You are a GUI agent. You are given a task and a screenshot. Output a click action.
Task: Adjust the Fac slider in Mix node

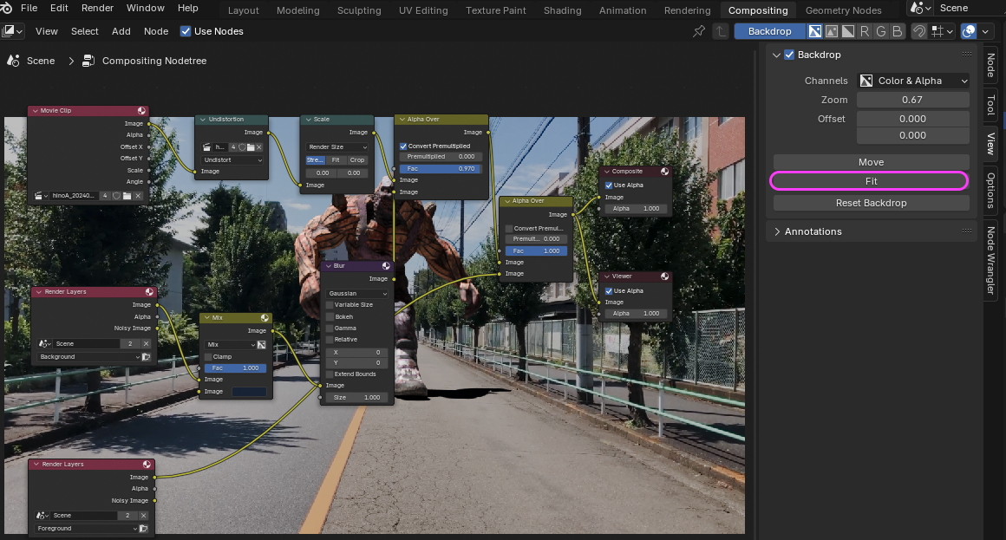pos(235,368)
